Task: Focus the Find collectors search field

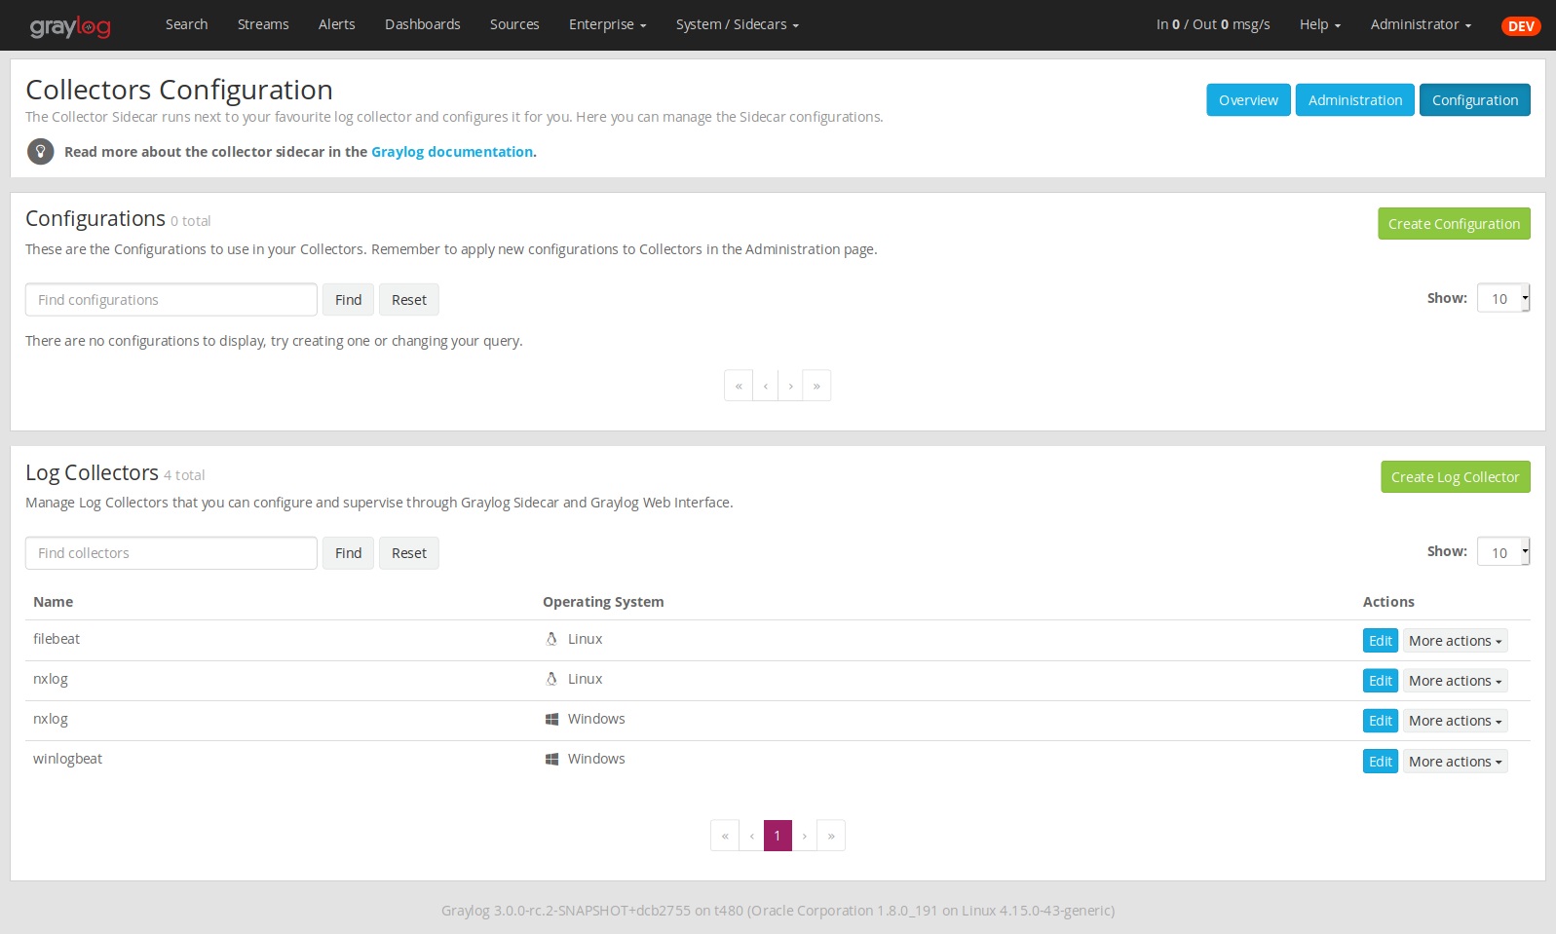Action: coord(171,553)
